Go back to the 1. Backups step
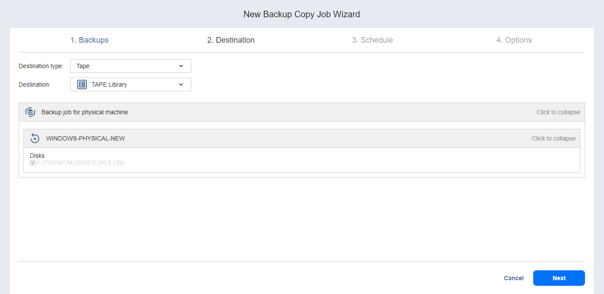The width and height of the screenshot is (604, 294). tap(89, 40)
